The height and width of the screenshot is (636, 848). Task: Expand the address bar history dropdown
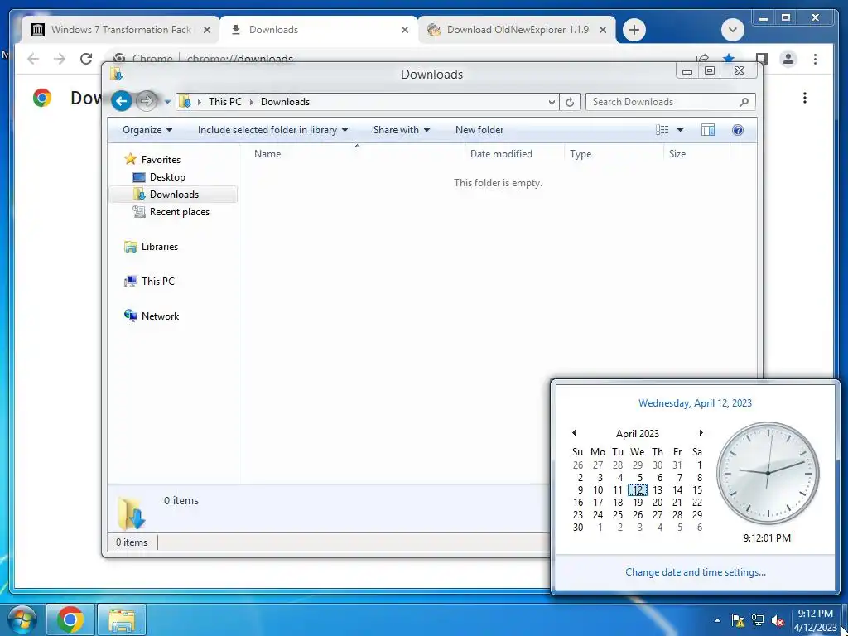click(x=551, y=102)
